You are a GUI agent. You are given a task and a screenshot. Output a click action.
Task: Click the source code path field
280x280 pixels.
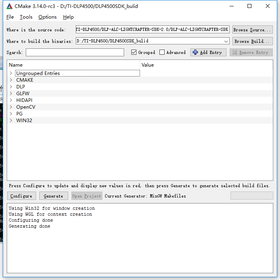click(x=153, y=29)
